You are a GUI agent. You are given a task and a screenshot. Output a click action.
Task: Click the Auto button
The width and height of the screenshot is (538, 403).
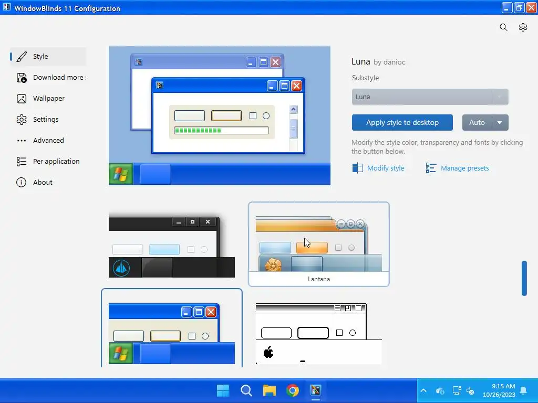click(477, 123)
